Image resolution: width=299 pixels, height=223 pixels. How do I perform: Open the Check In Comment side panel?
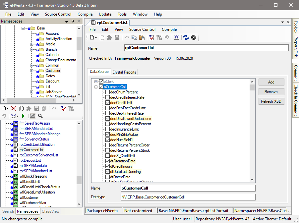[x=296, y=100]
